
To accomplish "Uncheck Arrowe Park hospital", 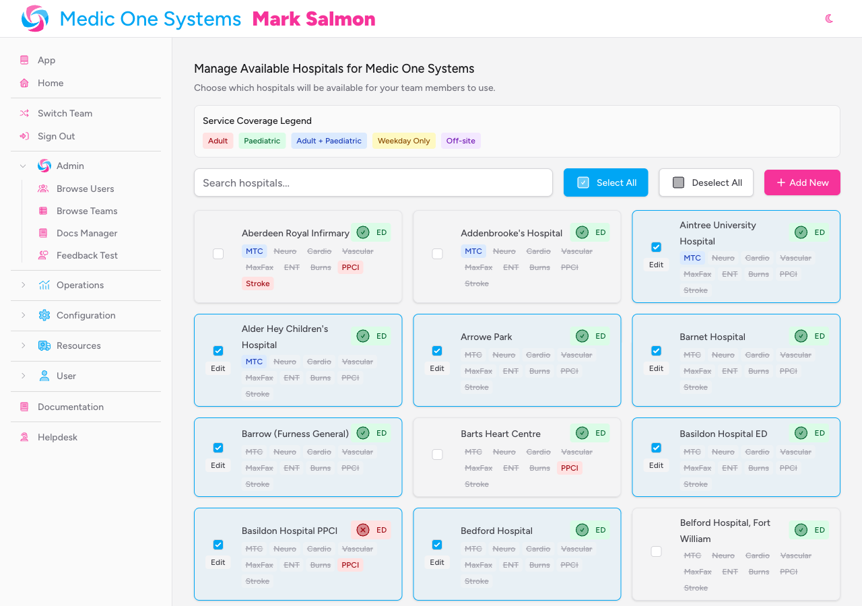I will coord(437,350).
